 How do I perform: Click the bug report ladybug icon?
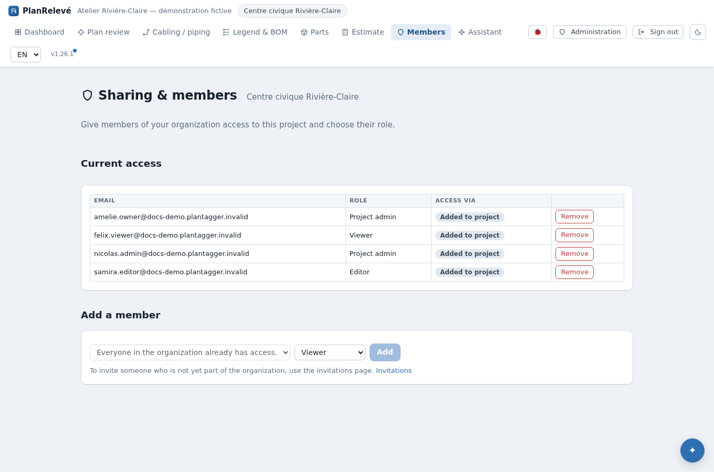(538, 32)
